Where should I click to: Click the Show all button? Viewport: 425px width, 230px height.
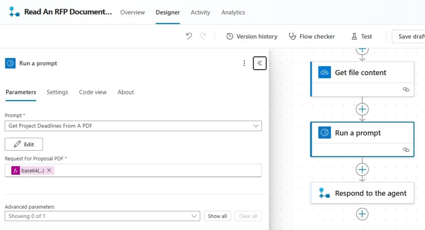pos(217,216)
